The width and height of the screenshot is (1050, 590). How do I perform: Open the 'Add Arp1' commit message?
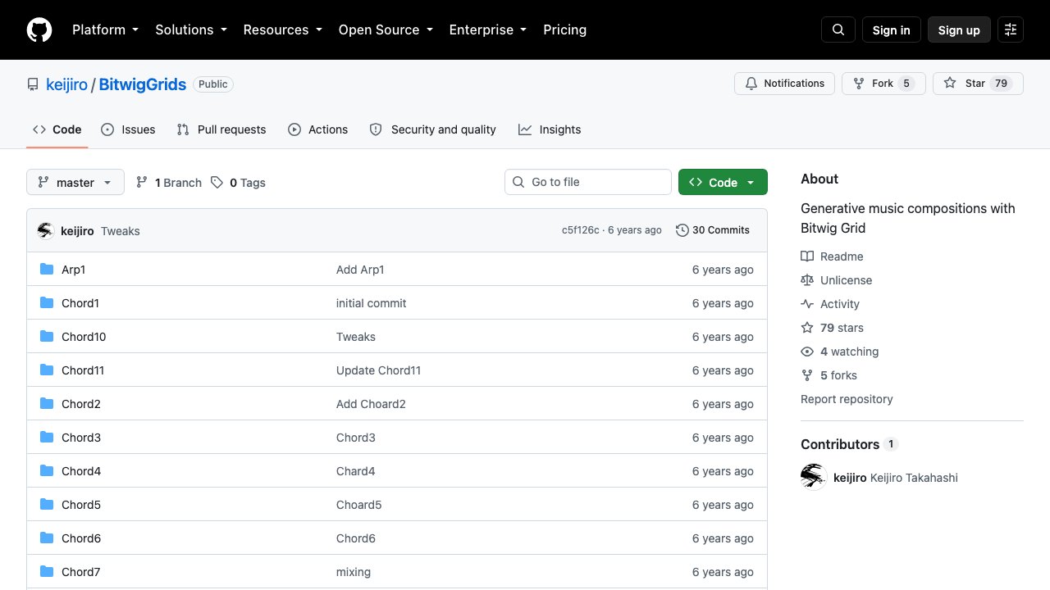tap(360, 270)
